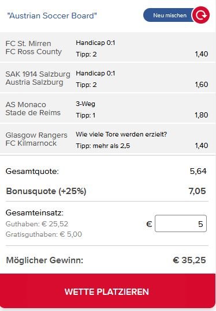Click odds 1,40 on Rangers goals bet
The width and height of the screenshot is (216, 311).
202,146
